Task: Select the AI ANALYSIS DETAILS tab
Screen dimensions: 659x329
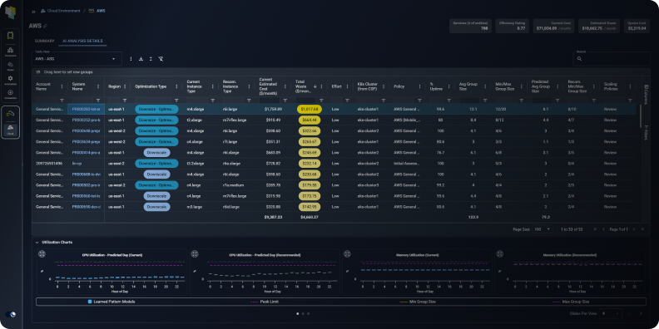Action: [82, 42]
